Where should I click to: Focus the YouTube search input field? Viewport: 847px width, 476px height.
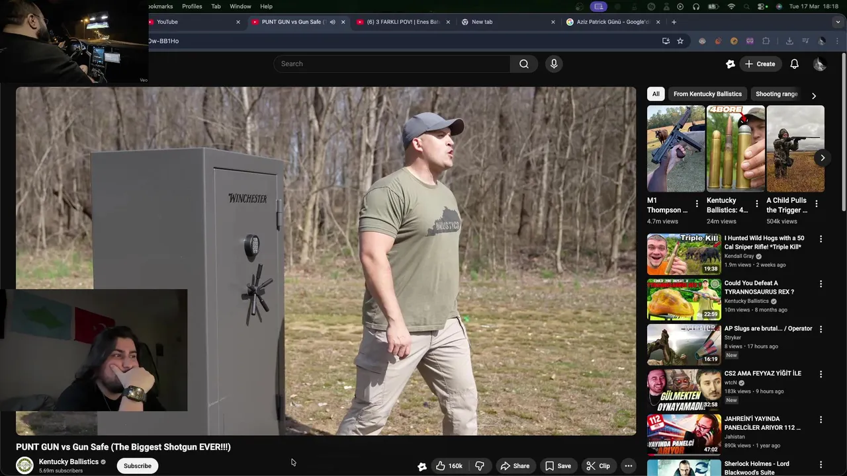coord(392,64)
